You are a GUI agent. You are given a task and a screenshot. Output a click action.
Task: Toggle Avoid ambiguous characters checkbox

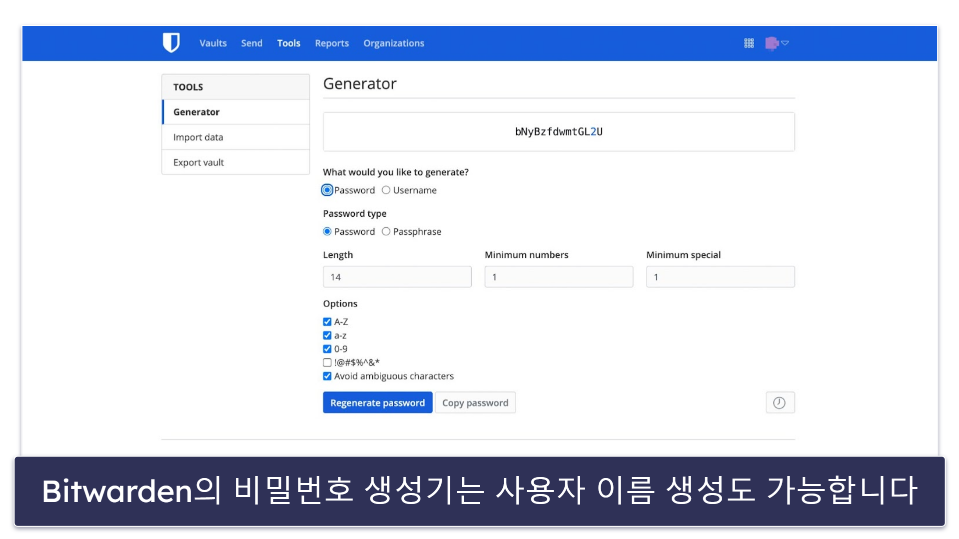pos(327,376)
